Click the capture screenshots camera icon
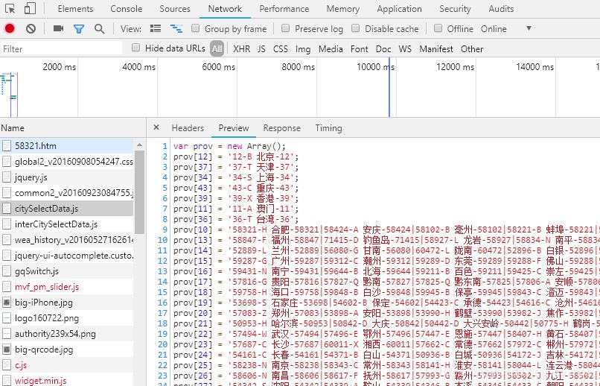Screen dimensions: 600x386 click(58, 28)
